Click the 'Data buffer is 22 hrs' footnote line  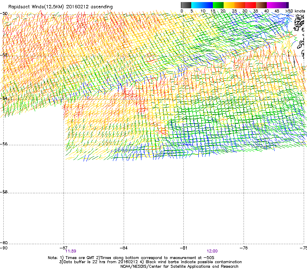pyautogui.click(x=150, y=262)
